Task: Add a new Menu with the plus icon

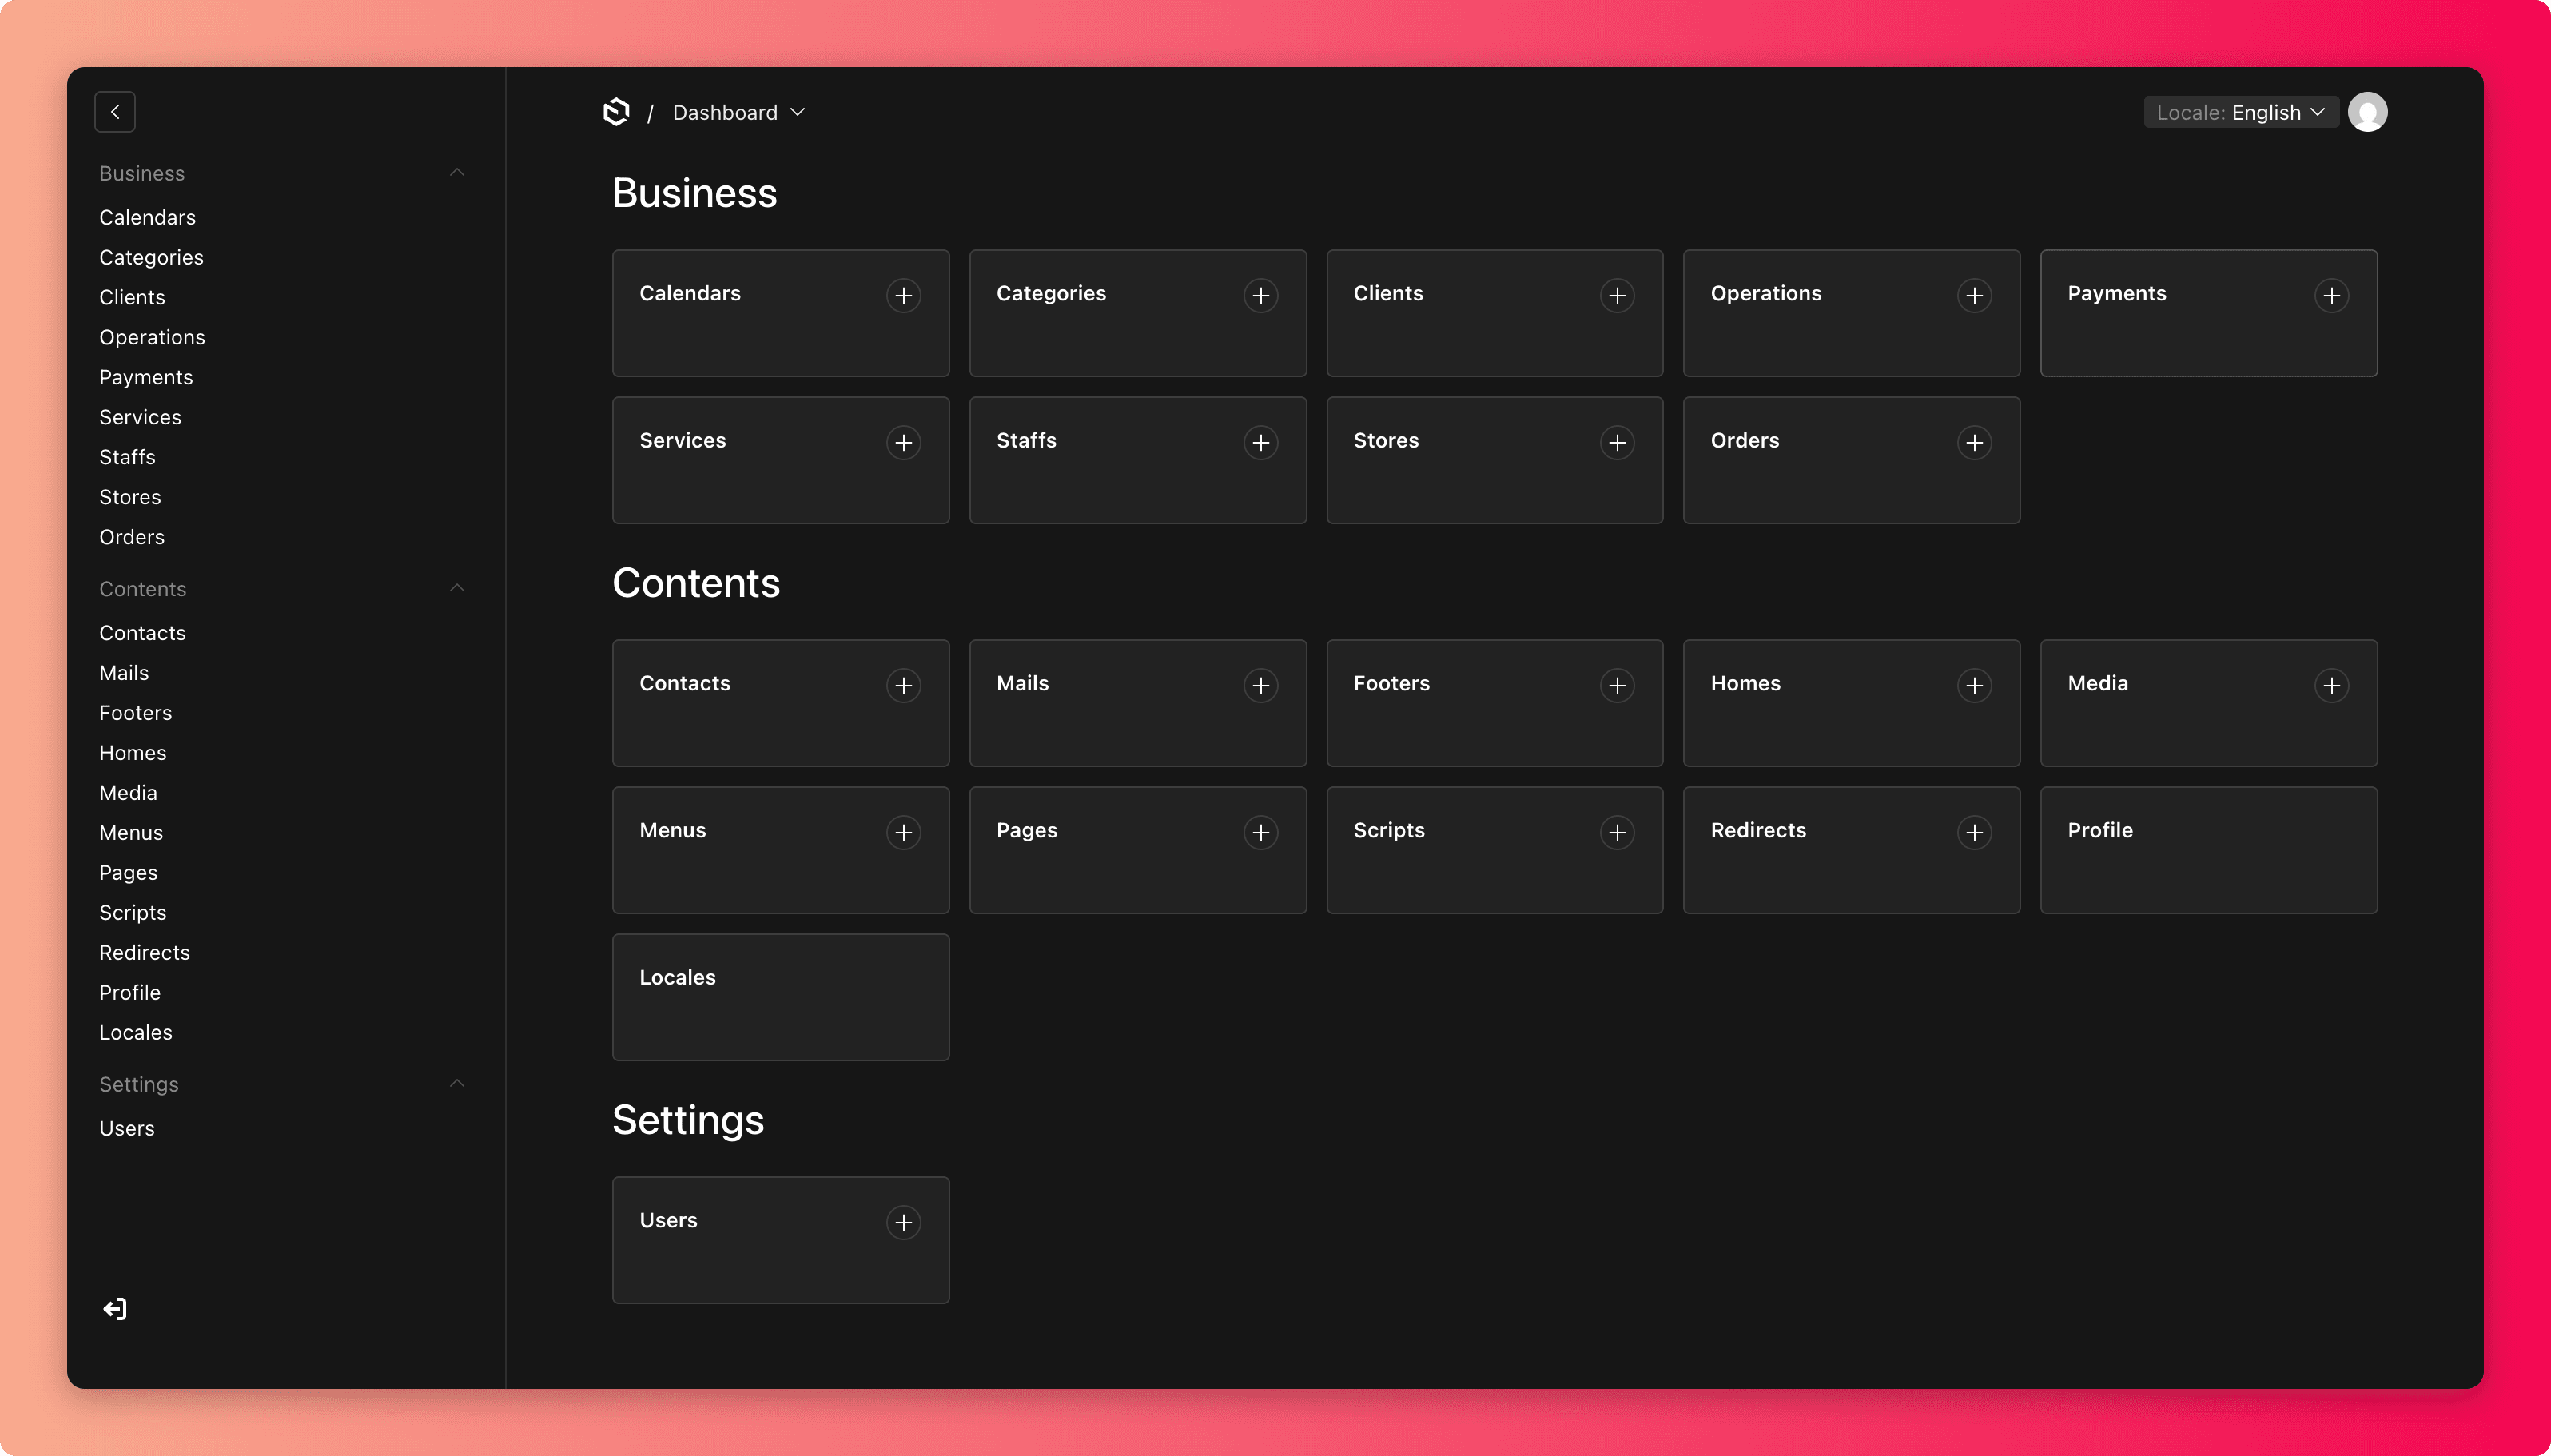Action: pyautogui.click(x=903, y=833)
